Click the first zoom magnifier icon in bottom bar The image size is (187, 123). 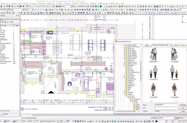coord(103,121)
